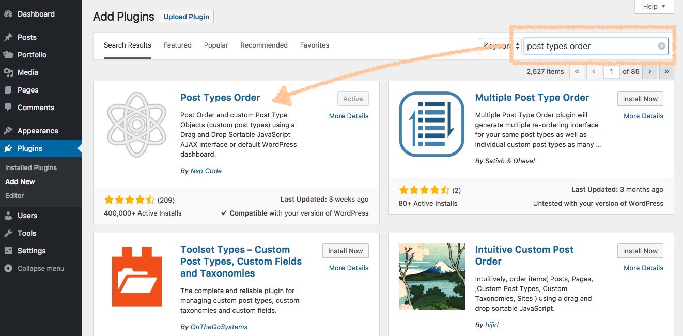Screen dimensions: 683x336
Task: Click the Appearance paintbrush icon
Action: pos(8,131)
